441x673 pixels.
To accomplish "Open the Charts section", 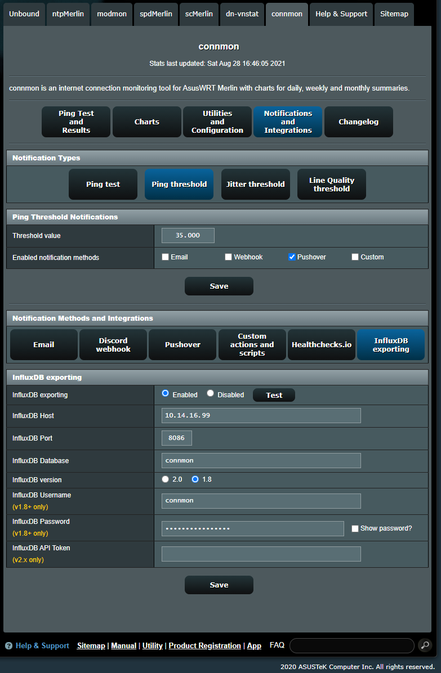I will [146, 122].
